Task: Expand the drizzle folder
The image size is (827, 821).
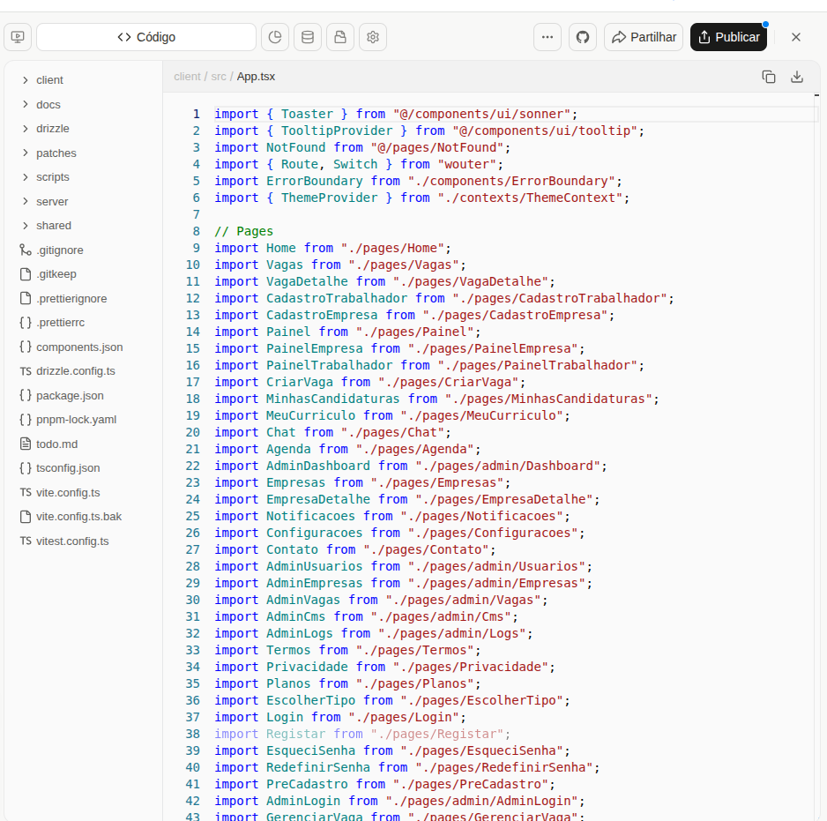Action: pos(52,129)
